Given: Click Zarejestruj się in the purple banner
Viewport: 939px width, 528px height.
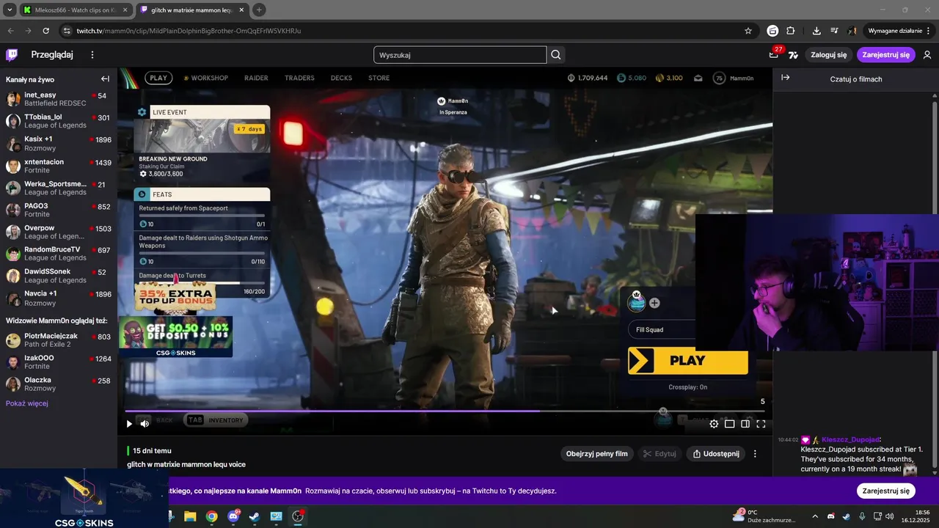Looking at the screenshot, I should pos(886,491).
